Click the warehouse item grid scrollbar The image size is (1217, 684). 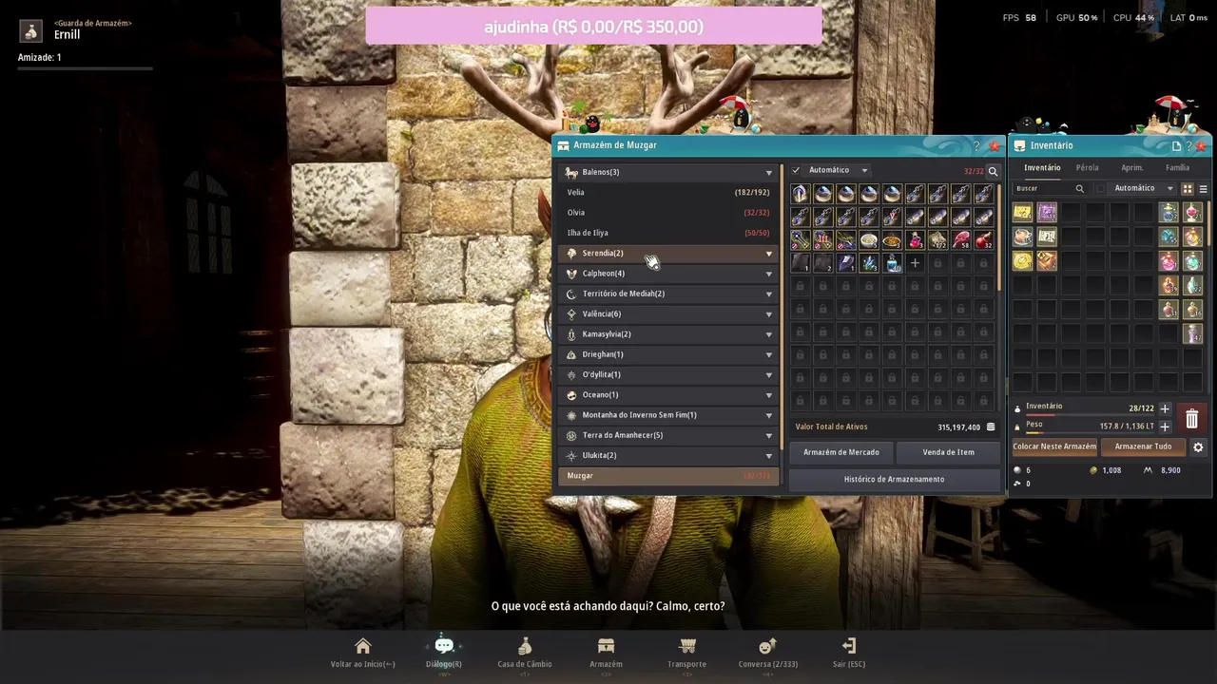coord(999,237)
